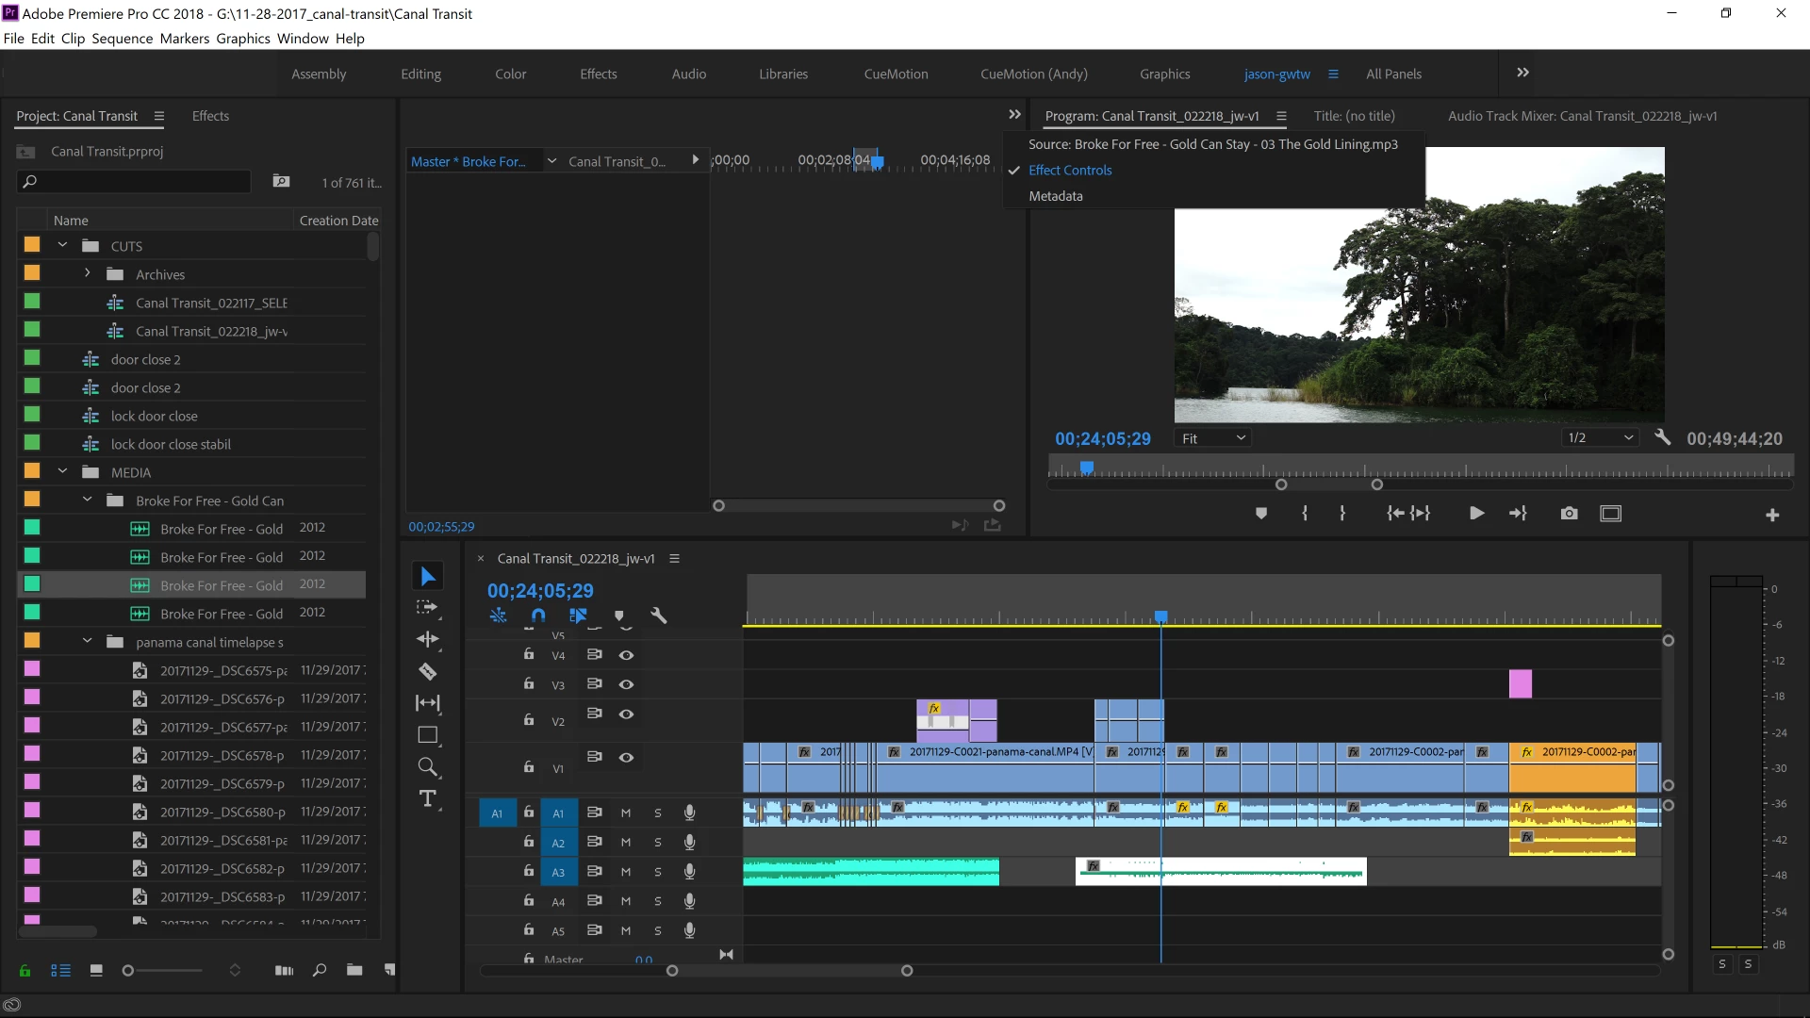Screen dimensions: 1810x1018
Task: Select the Zoom tool in the timeline toolbar
Action: (427, 766)
